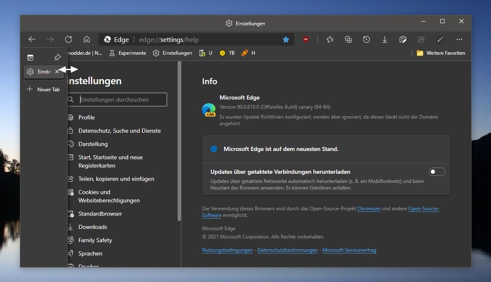Open the Einstellungen bookmark in favorites bar
This screenshot has width=491, height=282.
click(x=173, y=53)
